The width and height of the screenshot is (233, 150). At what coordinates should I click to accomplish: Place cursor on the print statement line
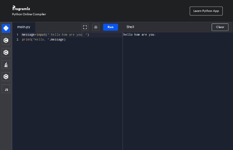[x=43, y=39]
